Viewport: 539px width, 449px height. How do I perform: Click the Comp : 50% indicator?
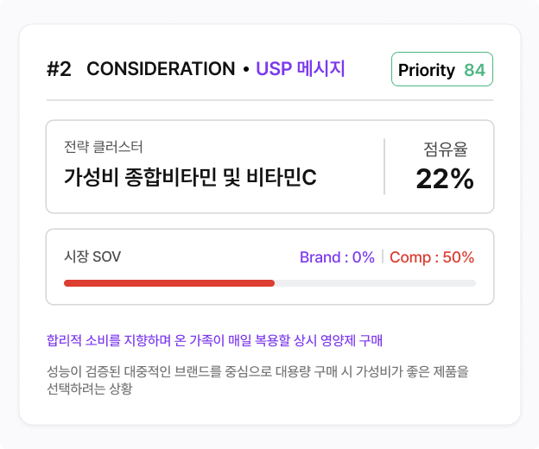(x=432, y=257)
